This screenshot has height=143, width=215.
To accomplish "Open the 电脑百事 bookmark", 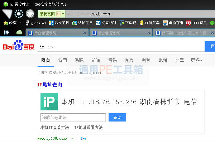I will [173, 23].
